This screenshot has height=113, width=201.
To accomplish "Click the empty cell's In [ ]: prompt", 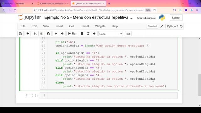I will [32, 95].
